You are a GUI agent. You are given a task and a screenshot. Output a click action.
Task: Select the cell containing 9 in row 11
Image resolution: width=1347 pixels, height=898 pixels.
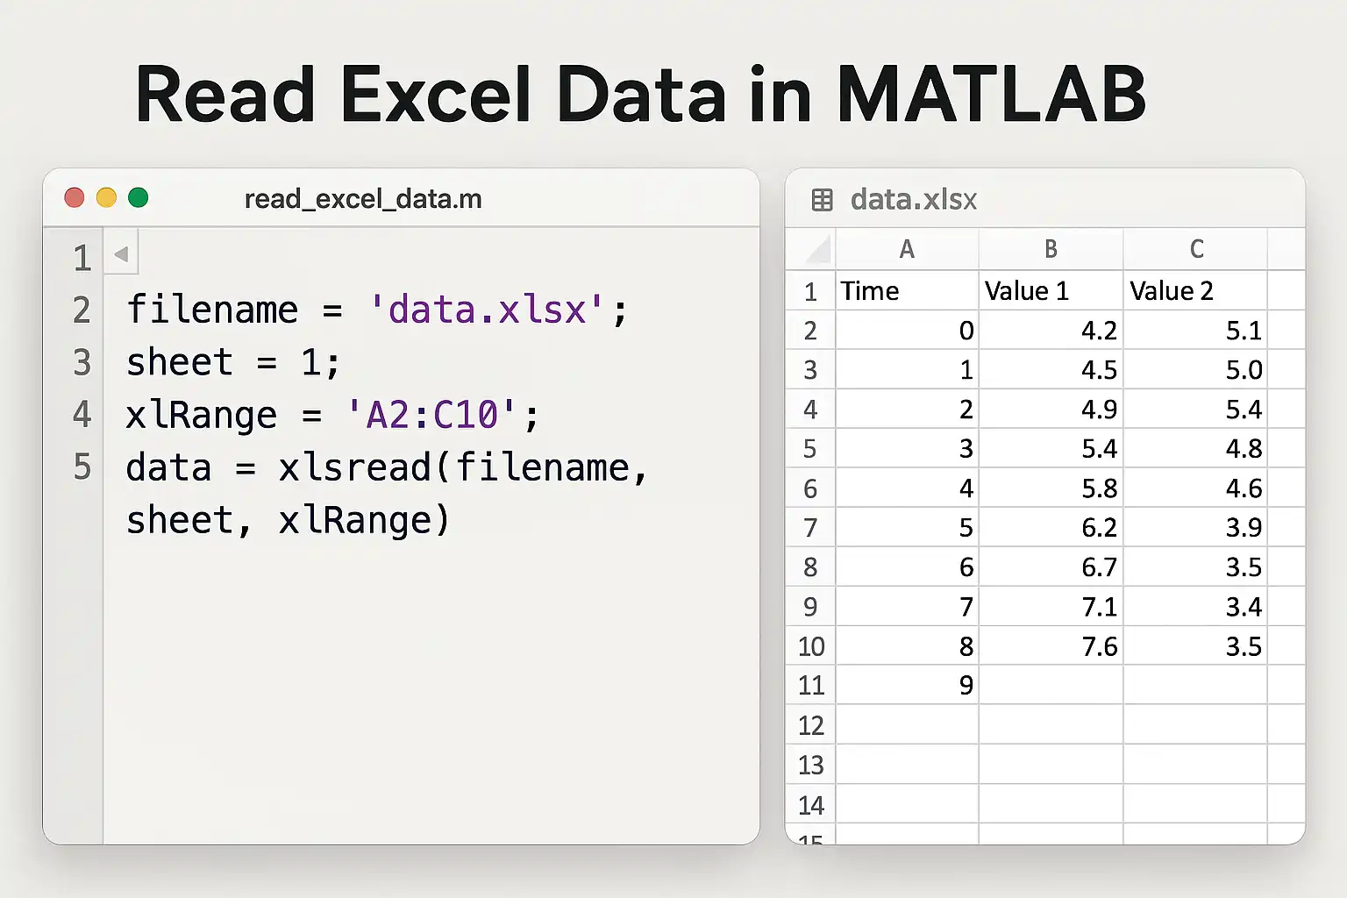pyautogui.click(x=907, y=685)
